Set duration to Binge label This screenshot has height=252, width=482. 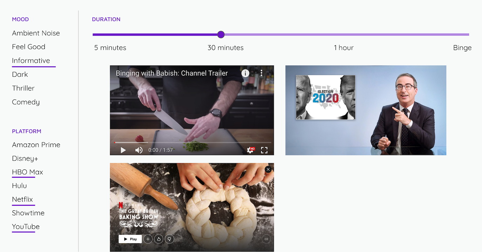pyautogui.click(x=462, y=48)
